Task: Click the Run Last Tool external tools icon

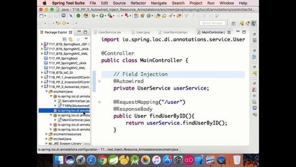Action: 110,16
